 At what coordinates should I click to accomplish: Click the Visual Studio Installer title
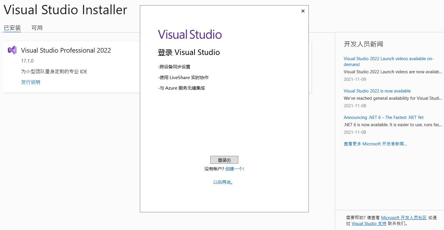point(65,10)
